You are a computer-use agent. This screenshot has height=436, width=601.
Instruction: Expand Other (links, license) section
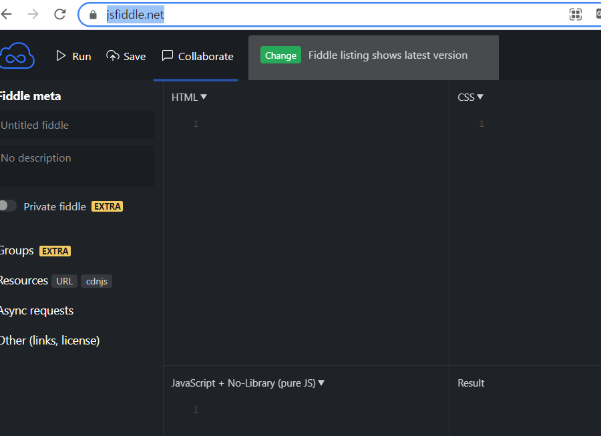point(49,341)
